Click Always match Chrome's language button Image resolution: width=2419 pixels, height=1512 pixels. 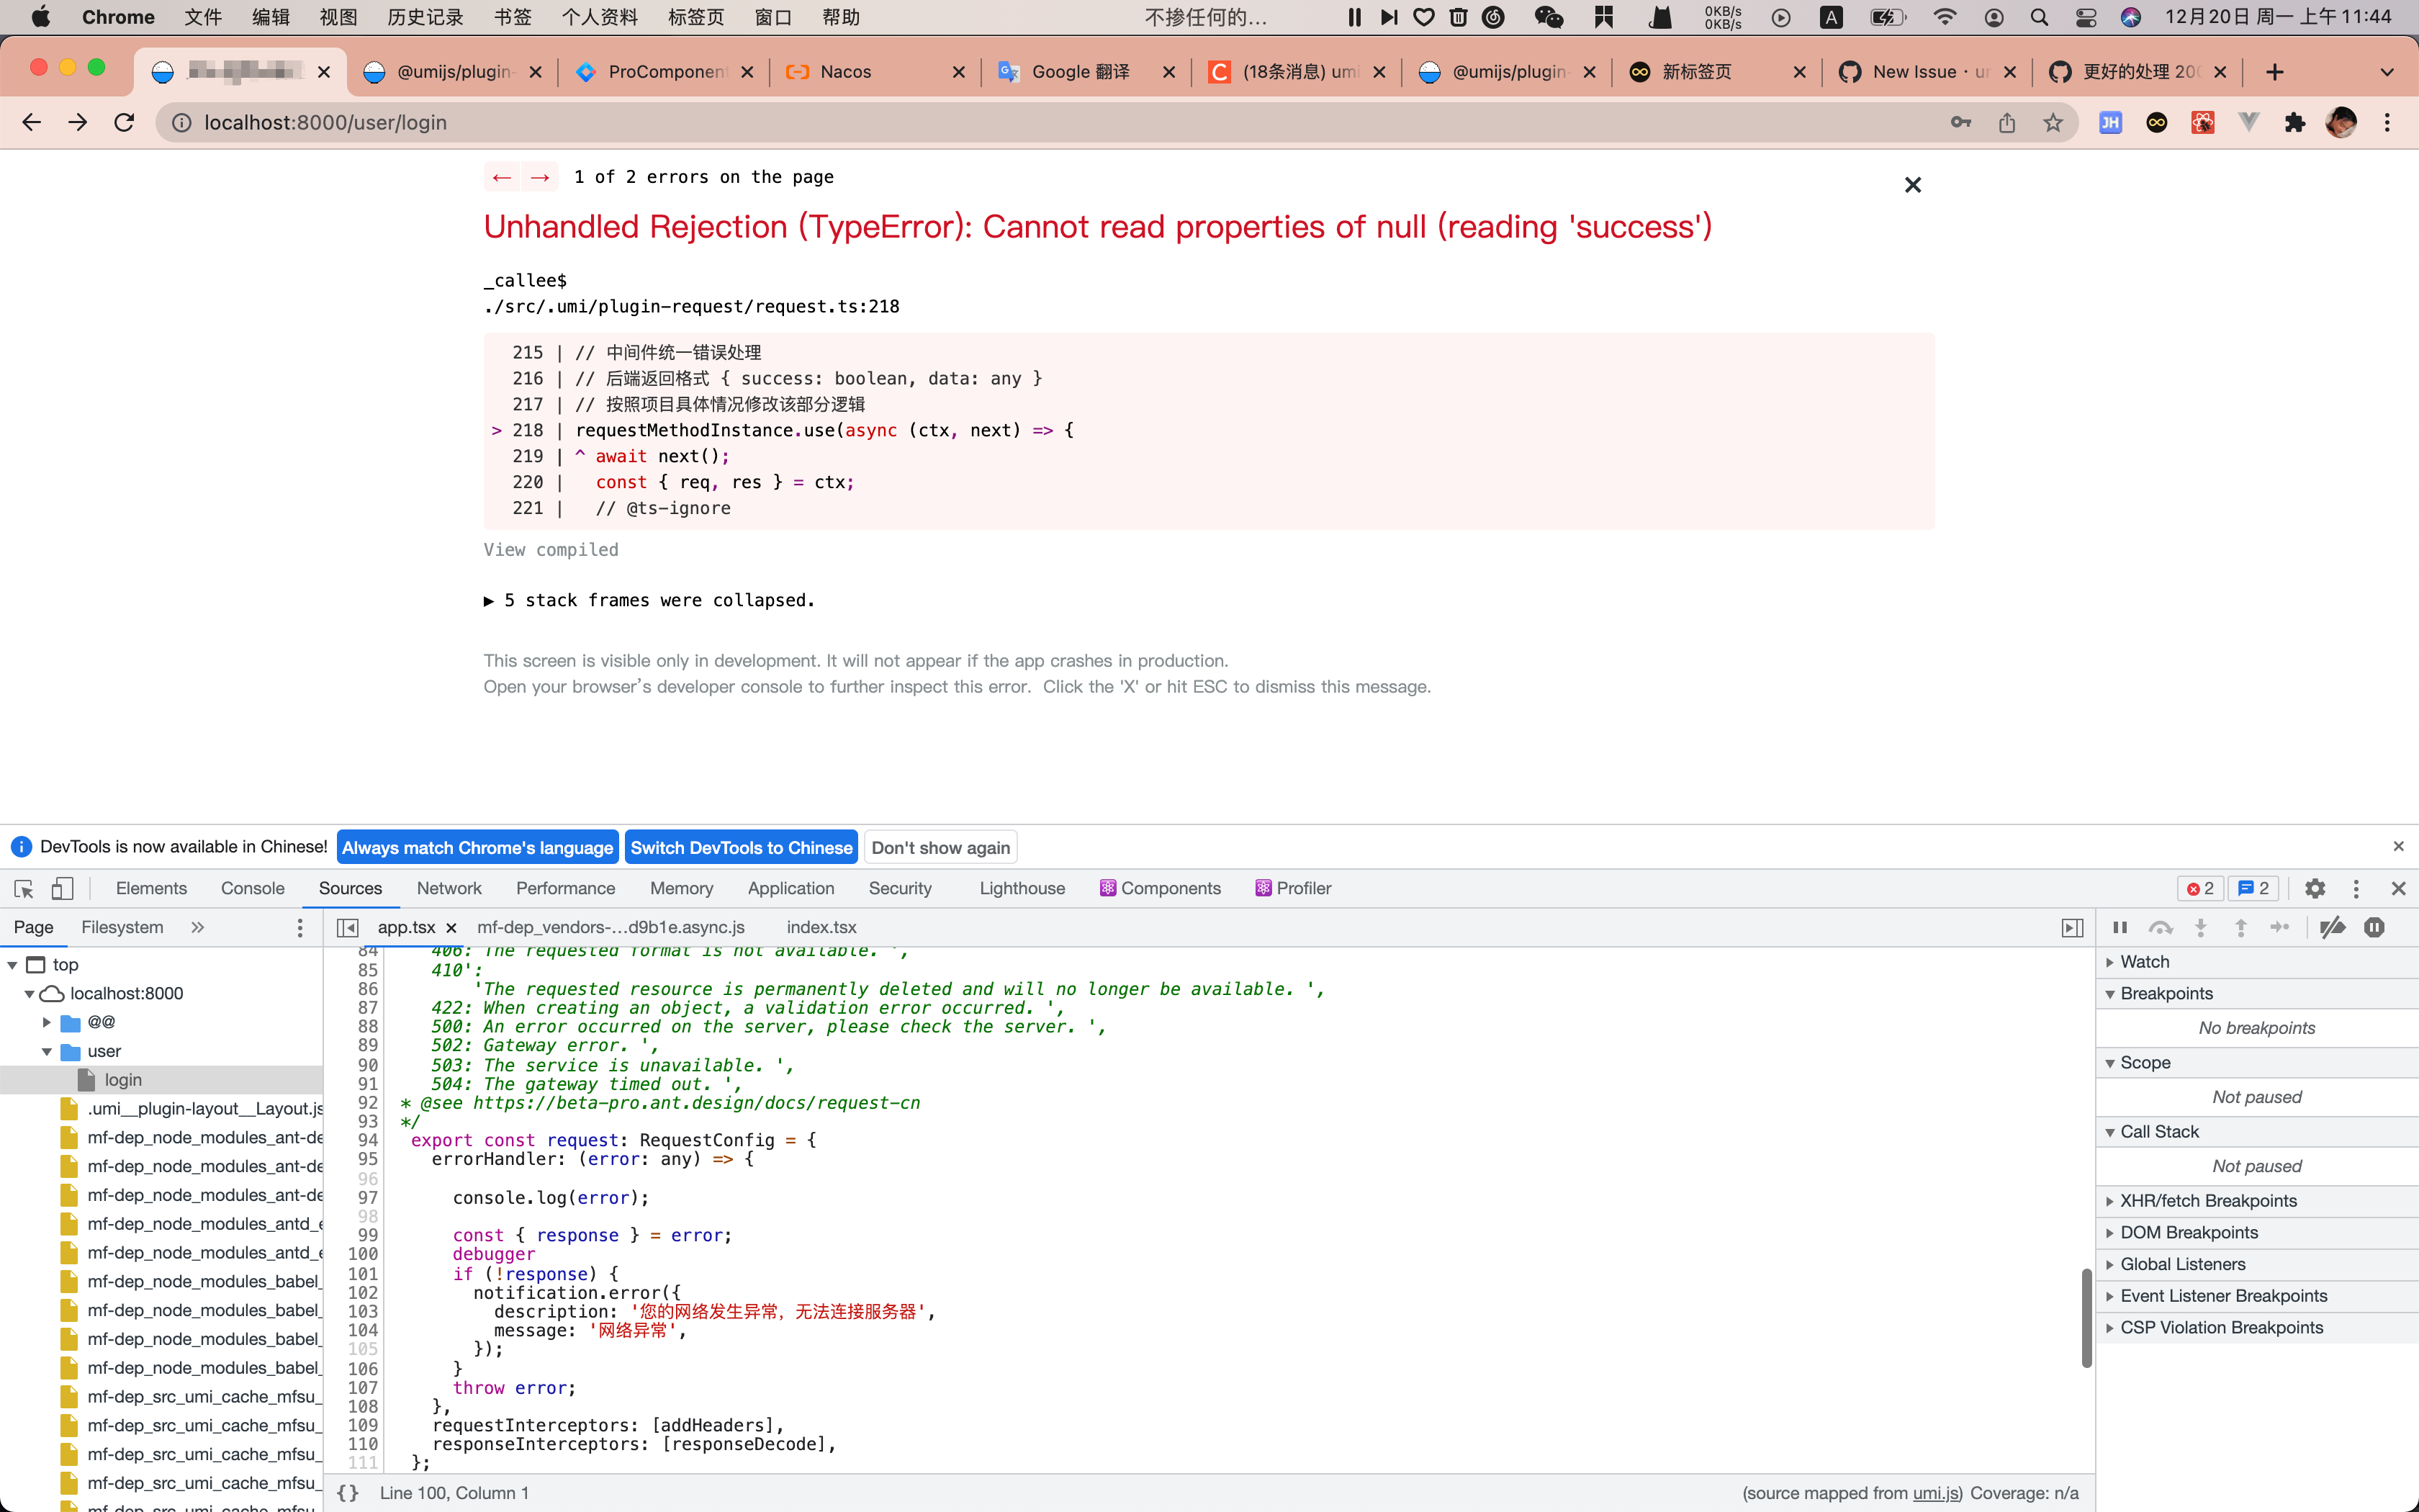(x=478, y=847)
